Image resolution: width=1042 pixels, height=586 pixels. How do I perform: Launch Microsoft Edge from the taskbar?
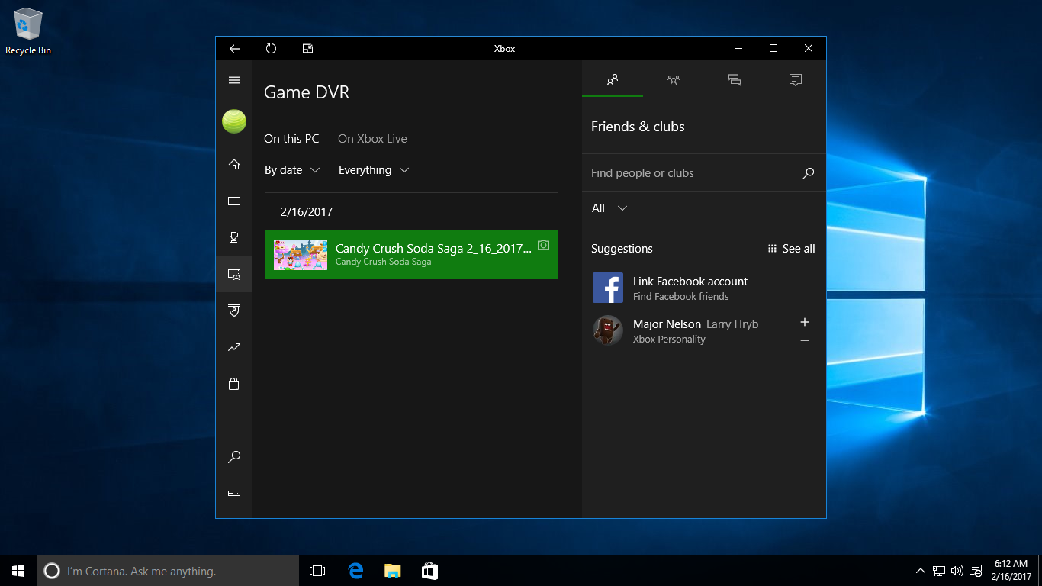coord(355,571)
